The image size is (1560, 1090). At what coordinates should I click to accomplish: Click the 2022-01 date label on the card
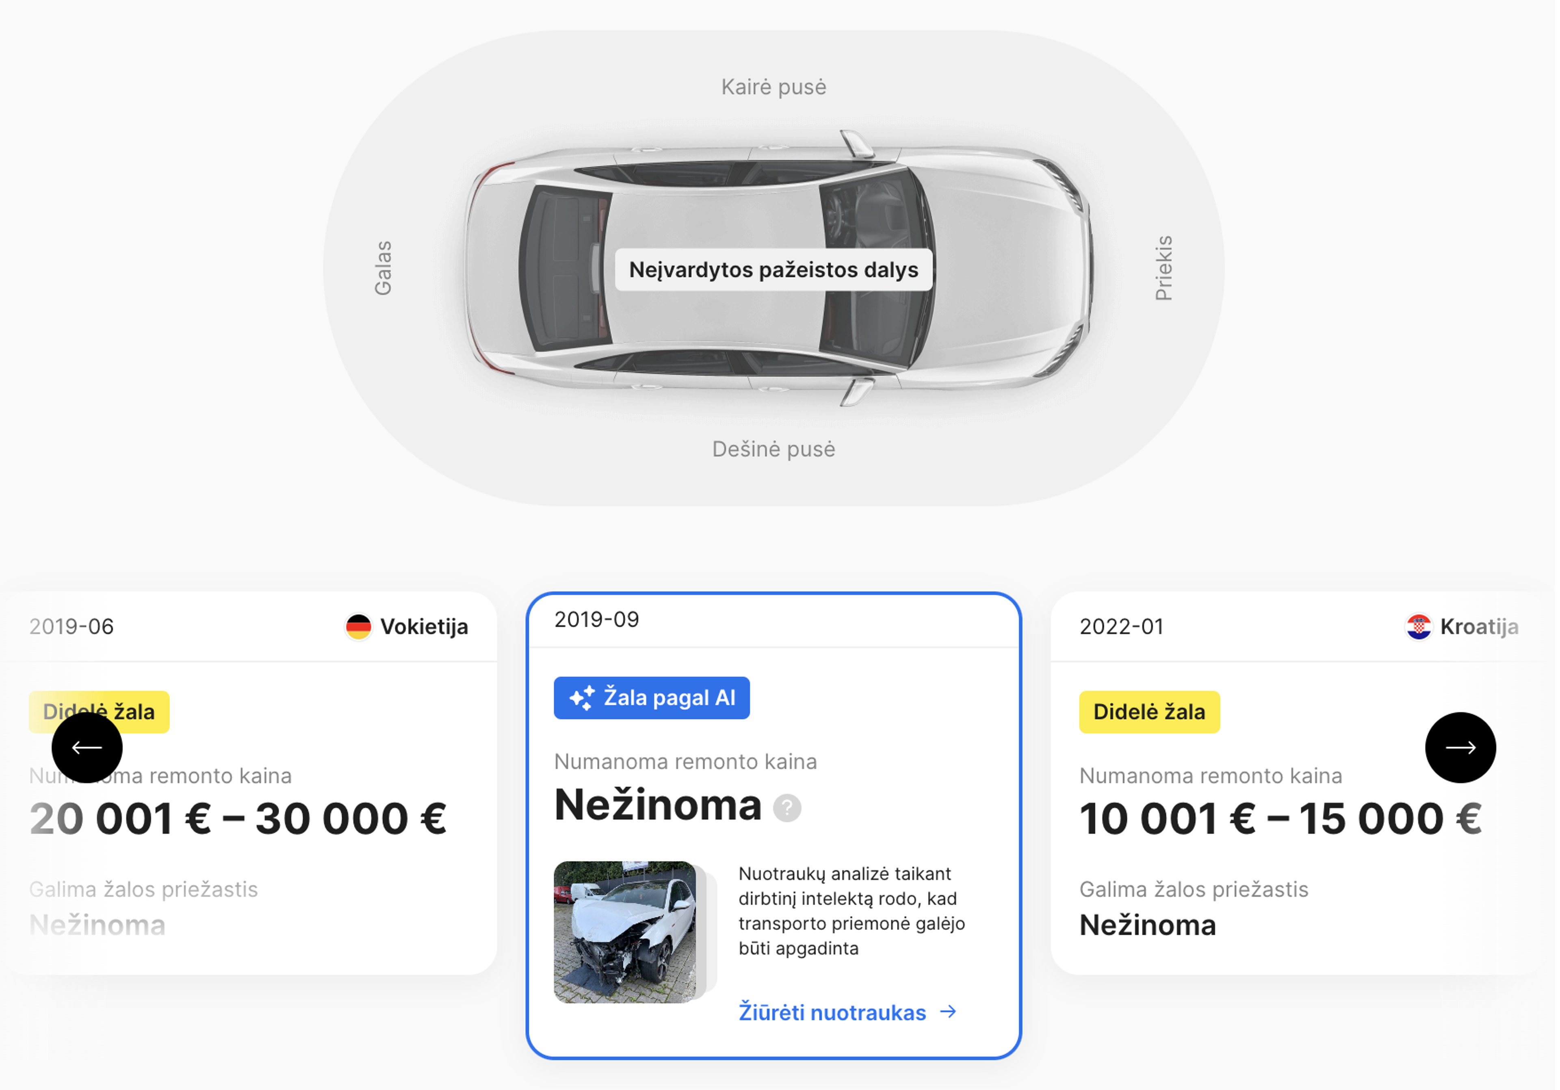[x=1122, y=626]
